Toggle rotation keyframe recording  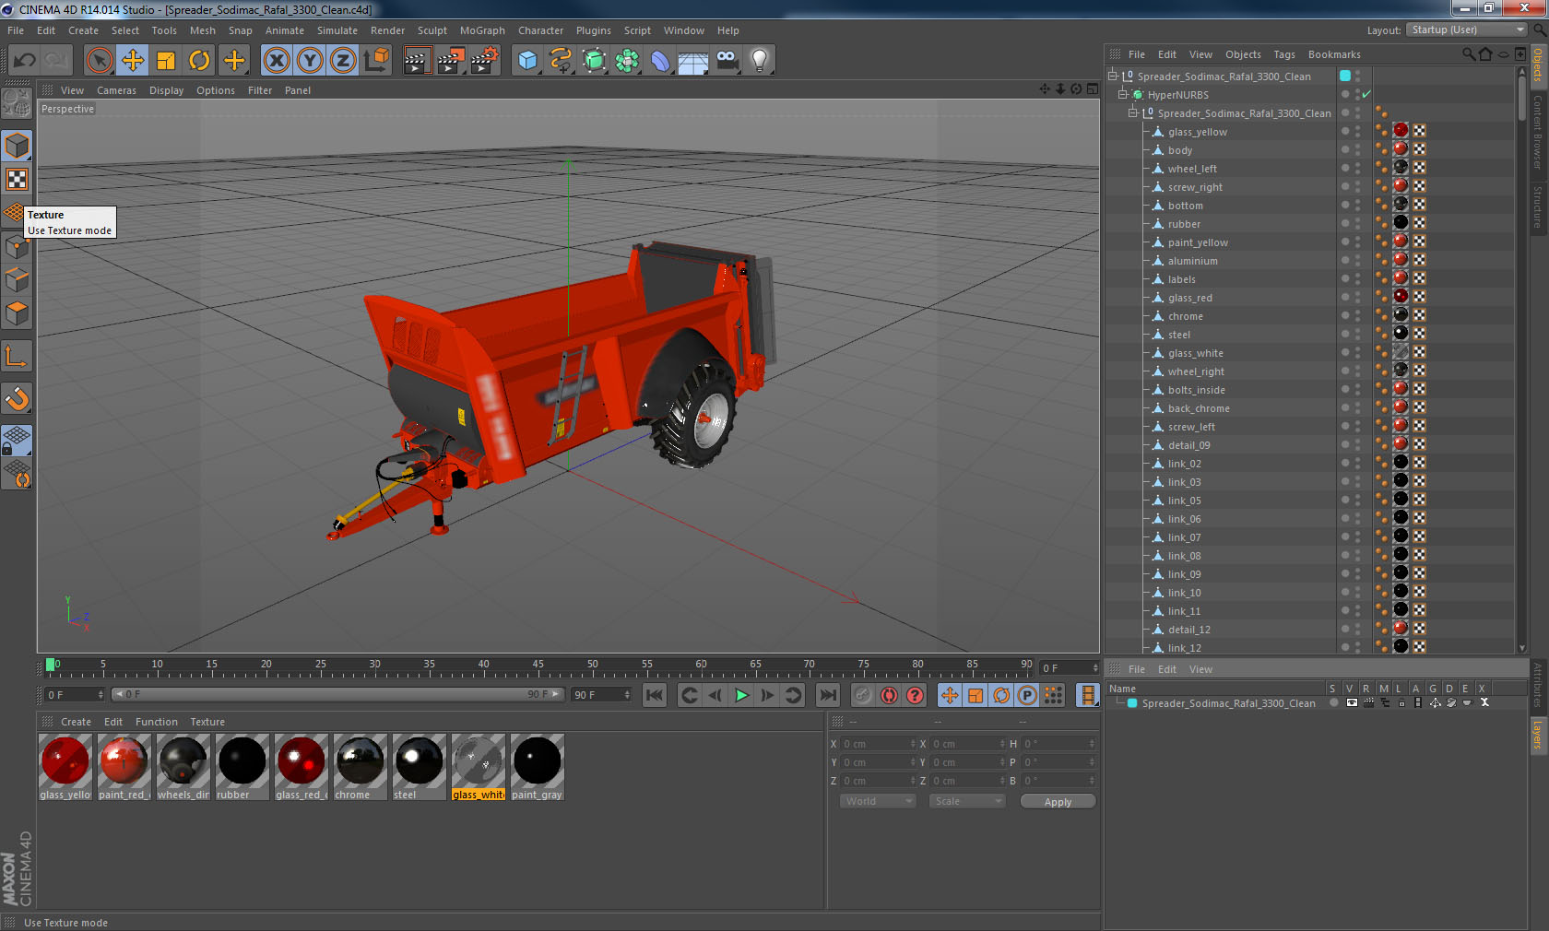coord(1001,695)
